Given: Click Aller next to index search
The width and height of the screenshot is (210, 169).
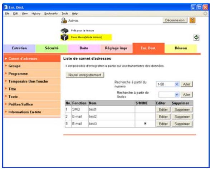Looking at the screenshot, I should point(187,95).
